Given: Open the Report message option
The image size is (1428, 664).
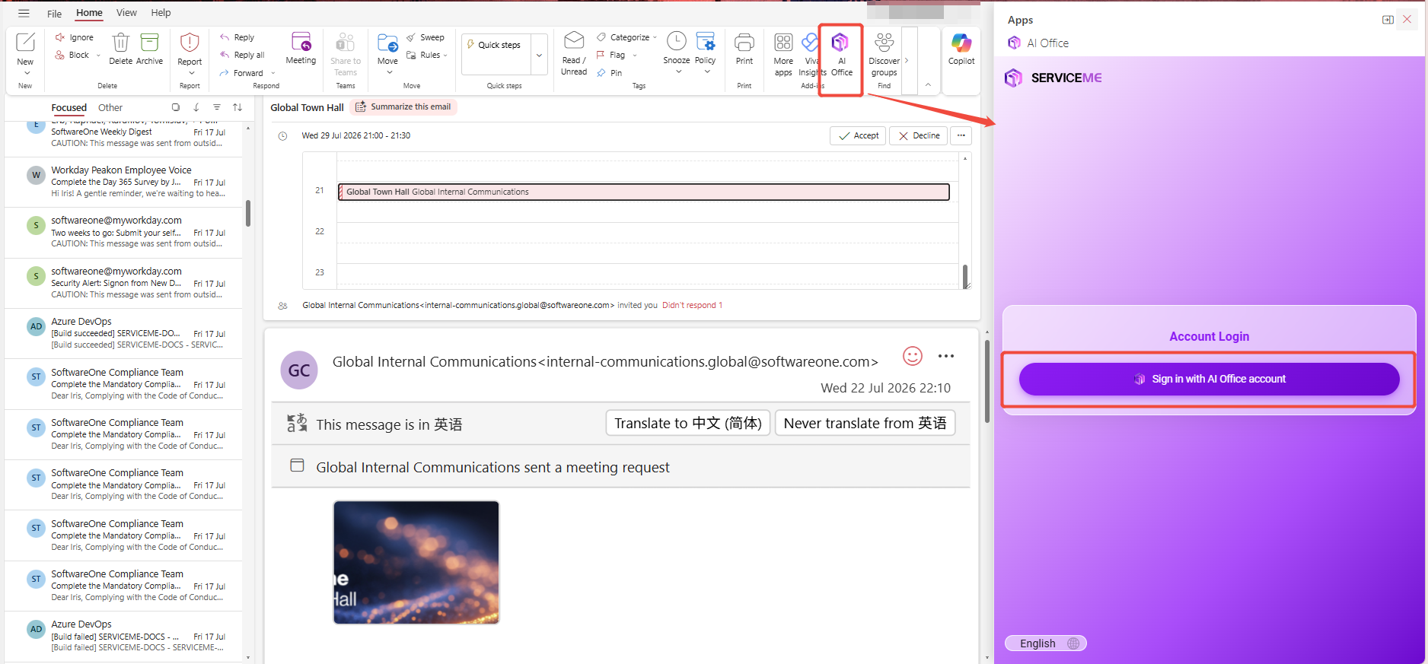Looking at the screenshot, I should click(190, 53).
